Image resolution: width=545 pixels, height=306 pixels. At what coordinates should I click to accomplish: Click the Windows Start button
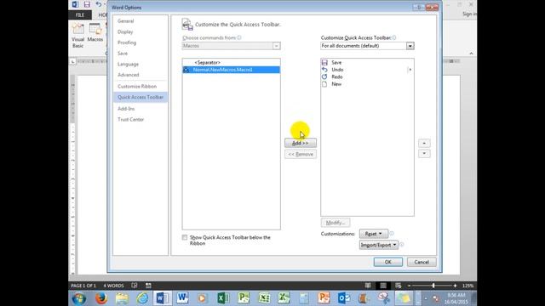pyautogui.click(x=79, y=298)
